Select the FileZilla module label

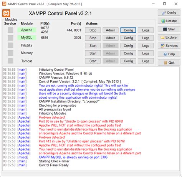tap(26, 45)
